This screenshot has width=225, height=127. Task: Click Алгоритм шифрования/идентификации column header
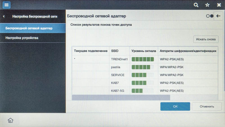(188, 51)
